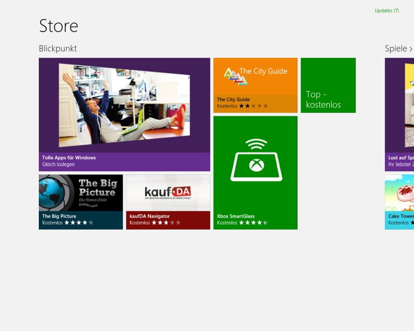Open the kaufDA Navigator app tile

(x=168, y=202)
